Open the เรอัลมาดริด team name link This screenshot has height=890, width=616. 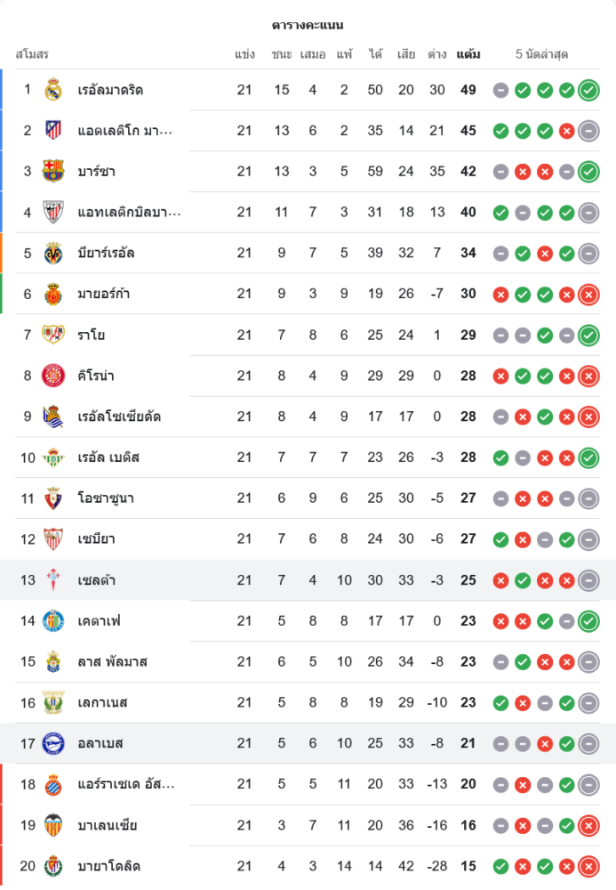point(110,90)
